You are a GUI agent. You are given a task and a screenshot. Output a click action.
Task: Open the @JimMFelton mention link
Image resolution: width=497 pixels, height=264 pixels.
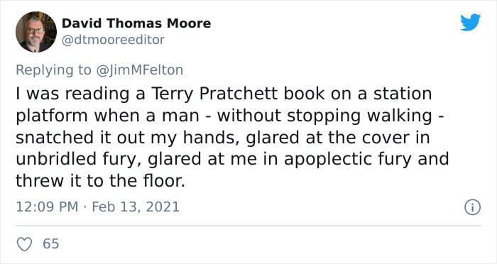139,70
